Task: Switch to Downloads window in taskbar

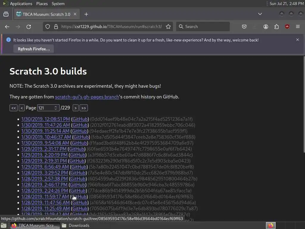Action: pyautogui.click(x=76, y=225)
